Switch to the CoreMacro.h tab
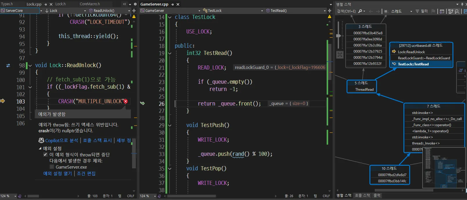The image size is (467, 200). pyautogui.click(x=90, y=4)
